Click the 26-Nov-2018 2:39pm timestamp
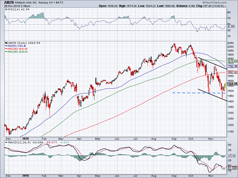 coord(17,6)
